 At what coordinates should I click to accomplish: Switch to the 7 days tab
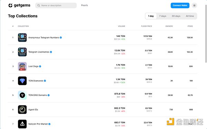tap(162, 16)
